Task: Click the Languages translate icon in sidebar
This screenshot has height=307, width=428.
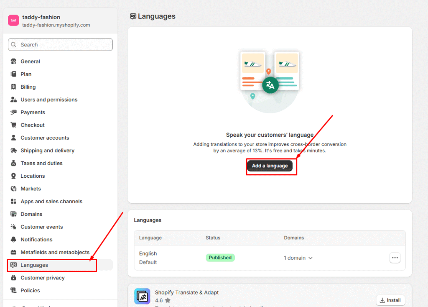Action: point(13,265)
